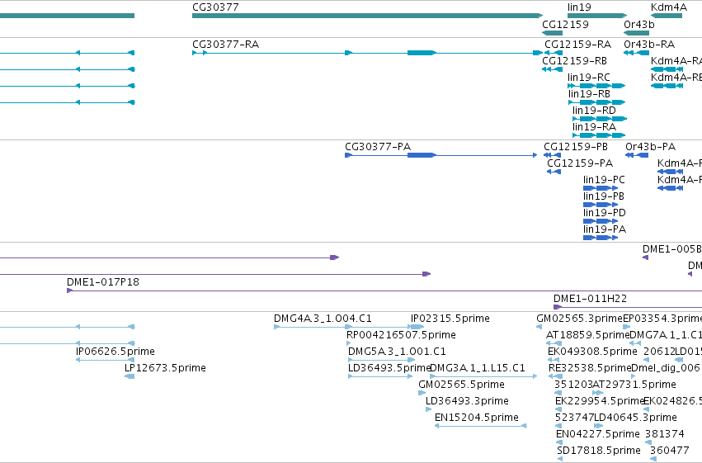The image size is (702, 463).
Task: Select EST GM02565.5prime
Action: (x=422, y=393)
